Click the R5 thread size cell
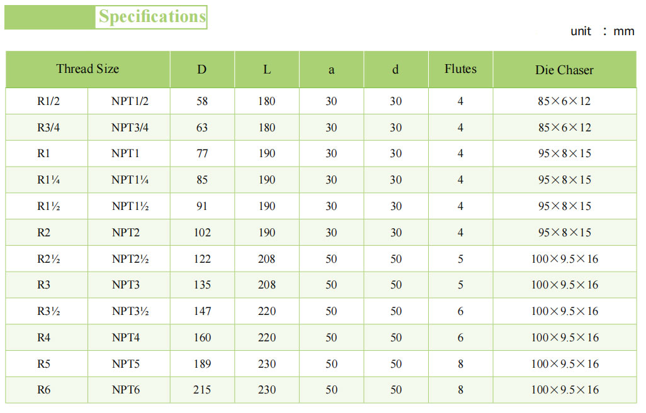This screenshot has height=413, width=646. click(x=43, y=364)
